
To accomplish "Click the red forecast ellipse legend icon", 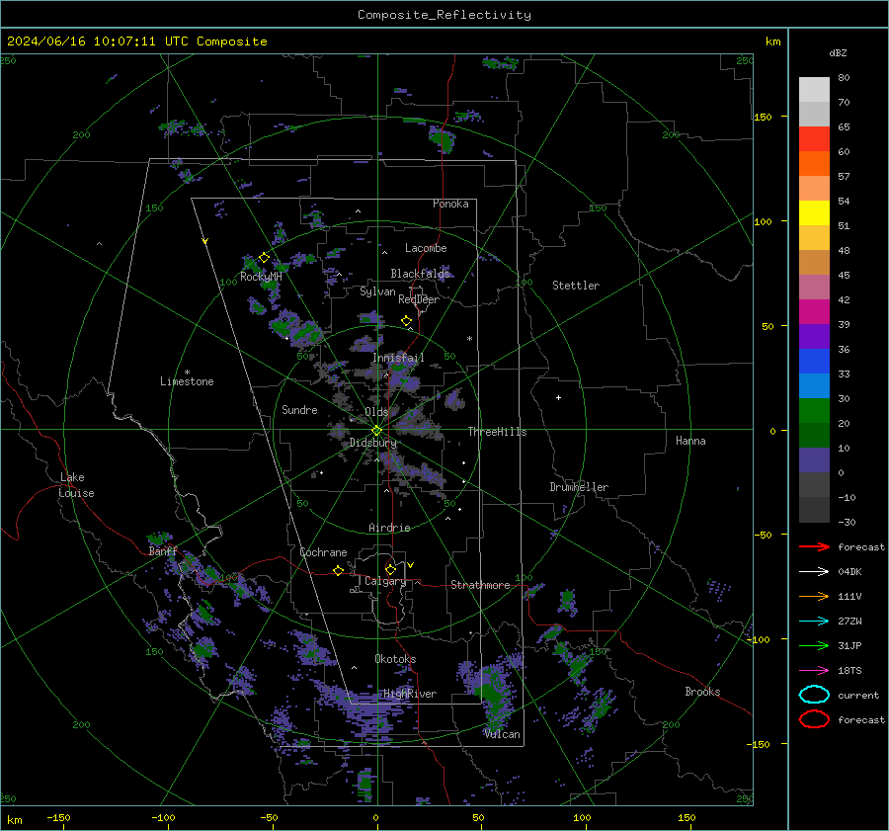I will (814, 719).
